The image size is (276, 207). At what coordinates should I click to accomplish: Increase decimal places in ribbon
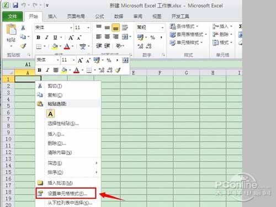(140, 46)
